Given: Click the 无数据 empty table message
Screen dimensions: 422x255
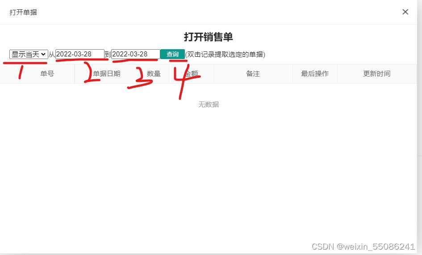Looking at the screenshot, I should [209, 105].
